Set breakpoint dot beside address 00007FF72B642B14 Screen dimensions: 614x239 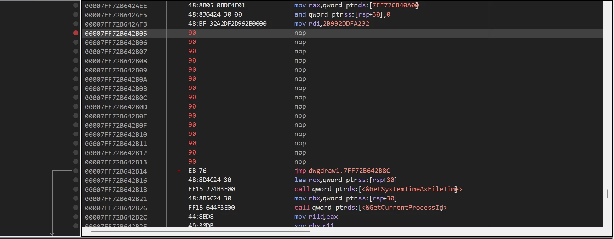tap(75, 171)
